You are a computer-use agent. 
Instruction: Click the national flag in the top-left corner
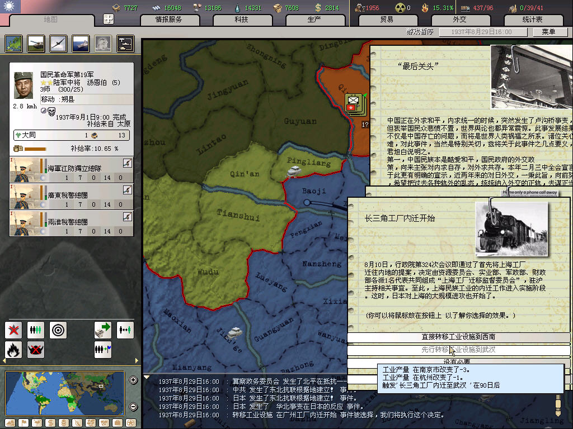pos(10,7)
